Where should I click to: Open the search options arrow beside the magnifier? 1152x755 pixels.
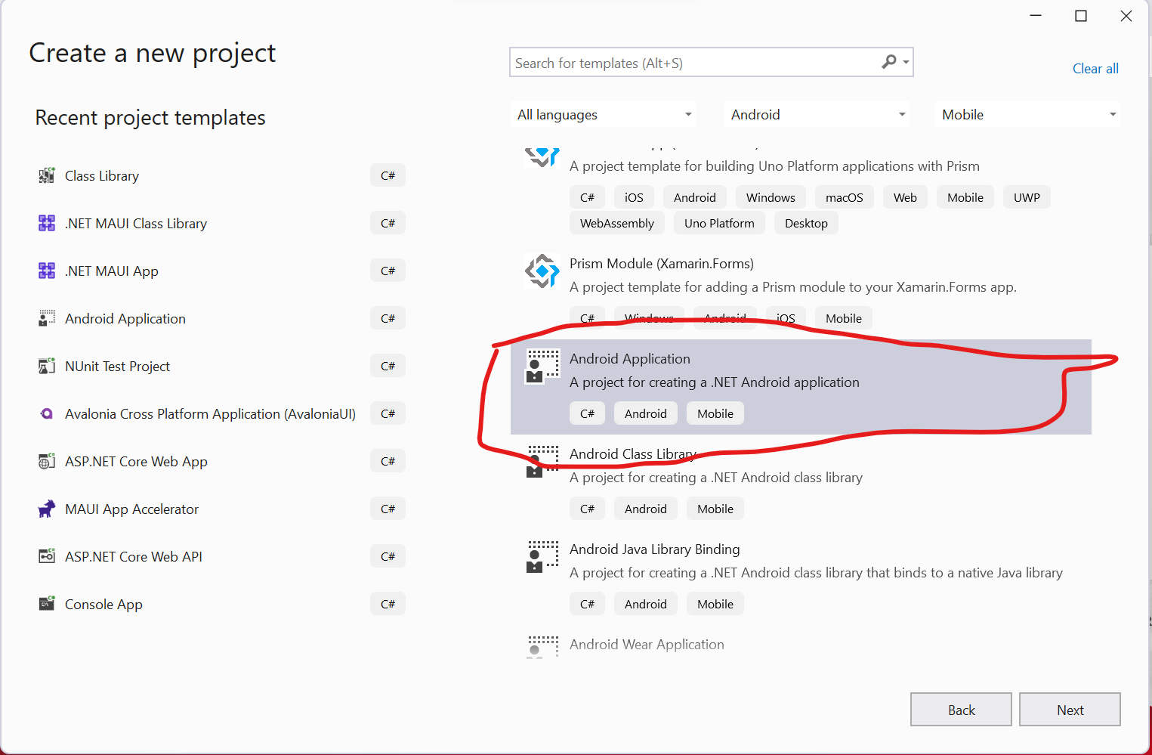(x=905, y=62)
